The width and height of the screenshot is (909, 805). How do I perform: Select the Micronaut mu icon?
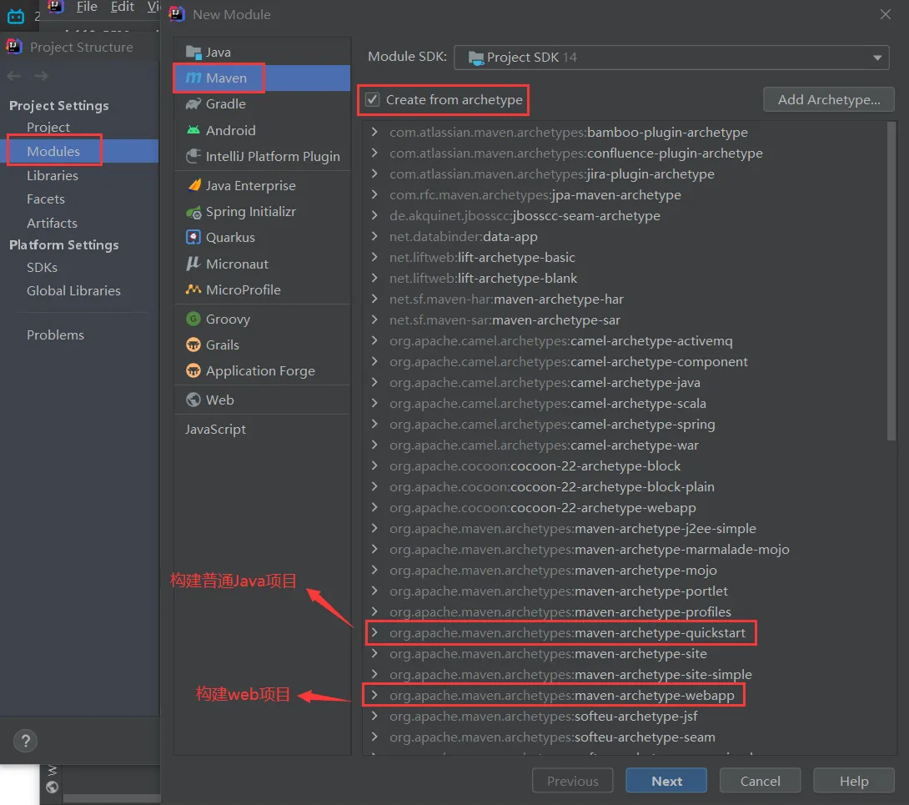coord(193,264)
